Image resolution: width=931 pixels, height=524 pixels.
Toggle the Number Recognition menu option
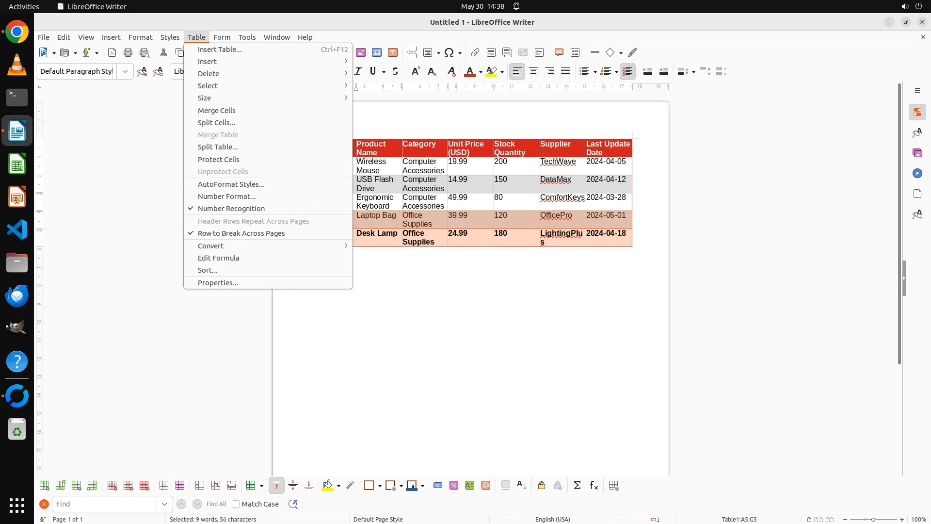click(231, 209)
